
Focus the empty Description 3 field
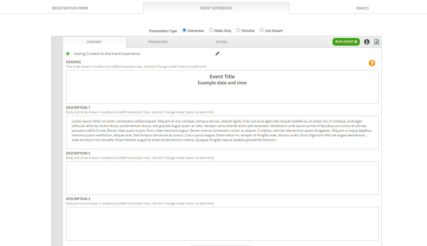(222, 224)
